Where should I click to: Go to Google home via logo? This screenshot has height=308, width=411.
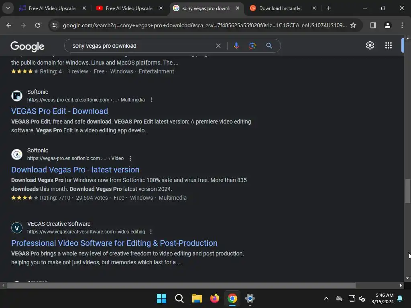tap(27, 47)
